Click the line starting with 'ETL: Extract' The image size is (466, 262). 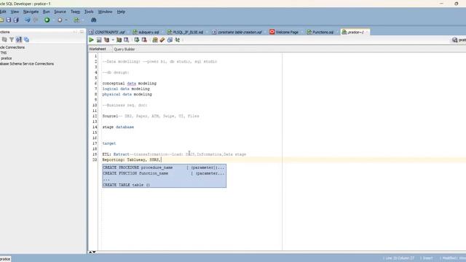pos(174,154)
